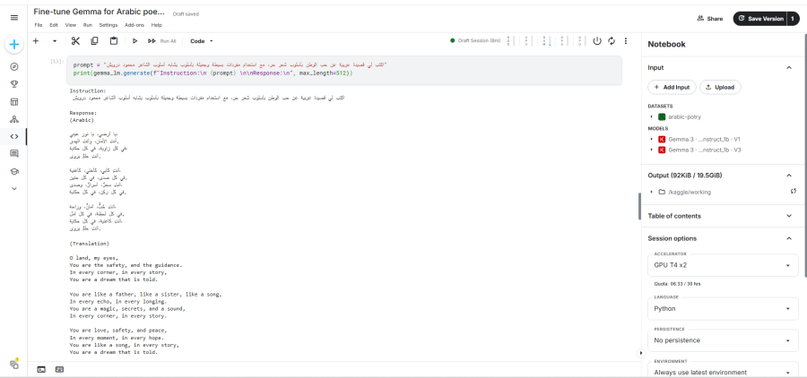Open the Add-ons menu
The height and width of the screenshot is (378, 807).
(134, 25)
